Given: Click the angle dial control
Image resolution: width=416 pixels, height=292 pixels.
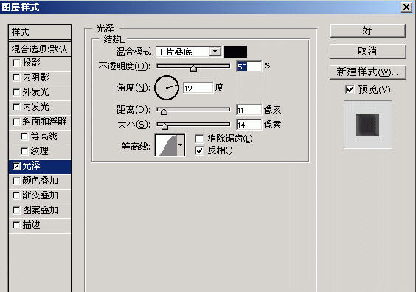Looking at the screenshot, I should [167, 88].
